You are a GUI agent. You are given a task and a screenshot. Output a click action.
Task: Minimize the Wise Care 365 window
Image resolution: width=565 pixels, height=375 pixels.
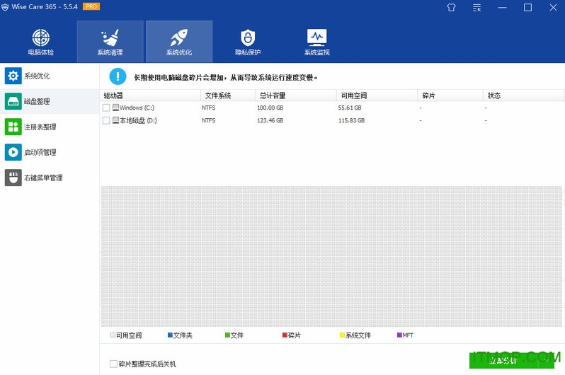point(502,8)
